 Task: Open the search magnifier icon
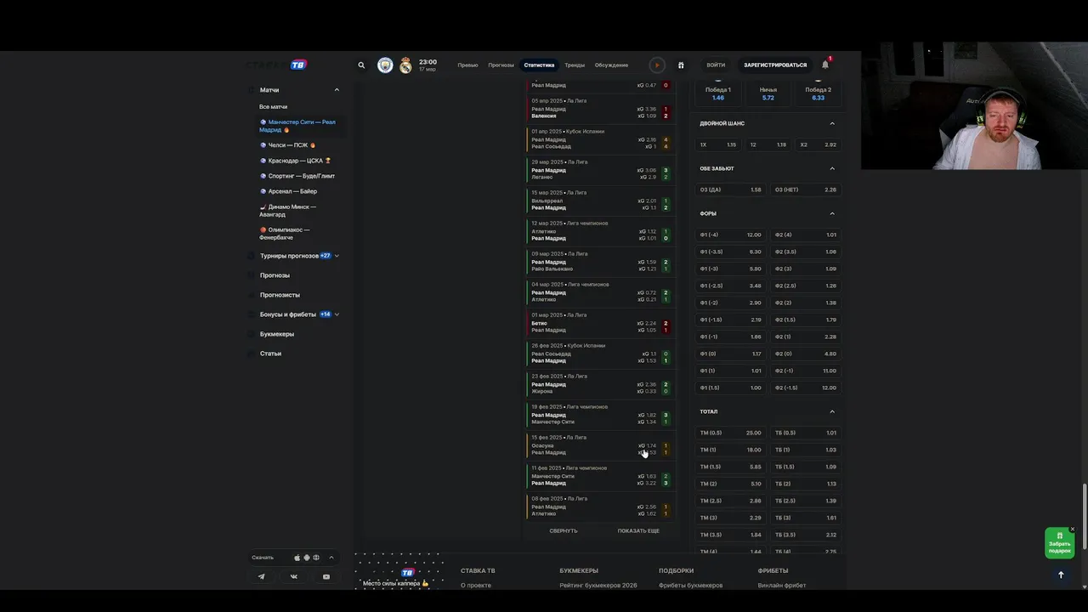[x=361, y=65]
